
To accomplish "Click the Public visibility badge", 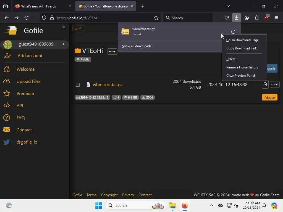I will (83, 59).
